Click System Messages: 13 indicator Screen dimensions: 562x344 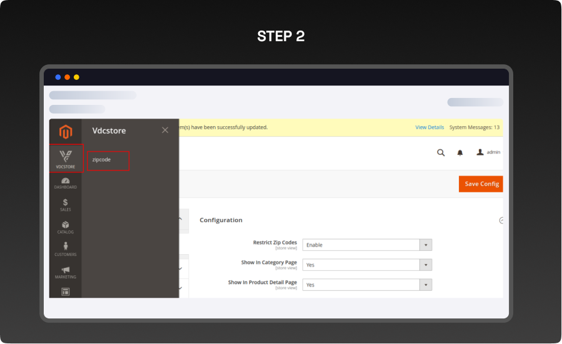click(474, 127)
